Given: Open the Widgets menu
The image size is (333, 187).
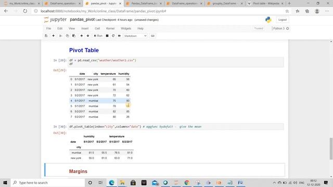Looking at the screenshot, I should [x=126, y=29].
